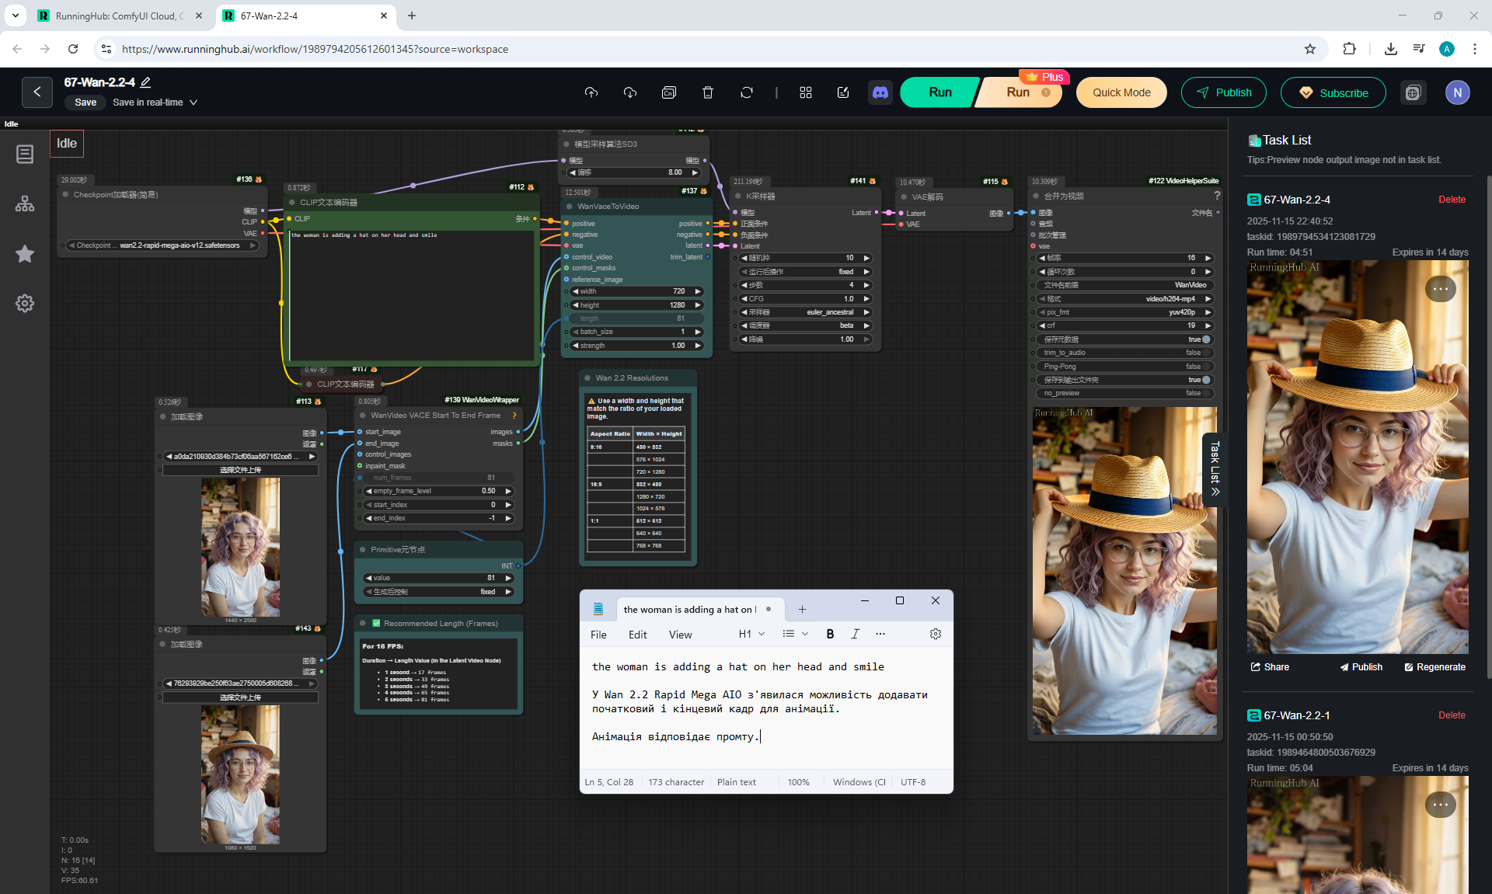Click pencil icon to rename 67-Wan-2.2-4

(146, 82)
